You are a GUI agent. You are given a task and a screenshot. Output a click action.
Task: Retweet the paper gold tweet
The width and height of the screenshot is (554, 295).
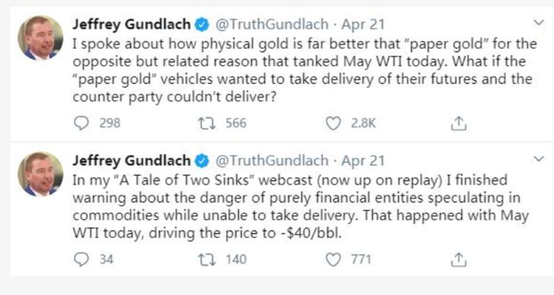206,123
